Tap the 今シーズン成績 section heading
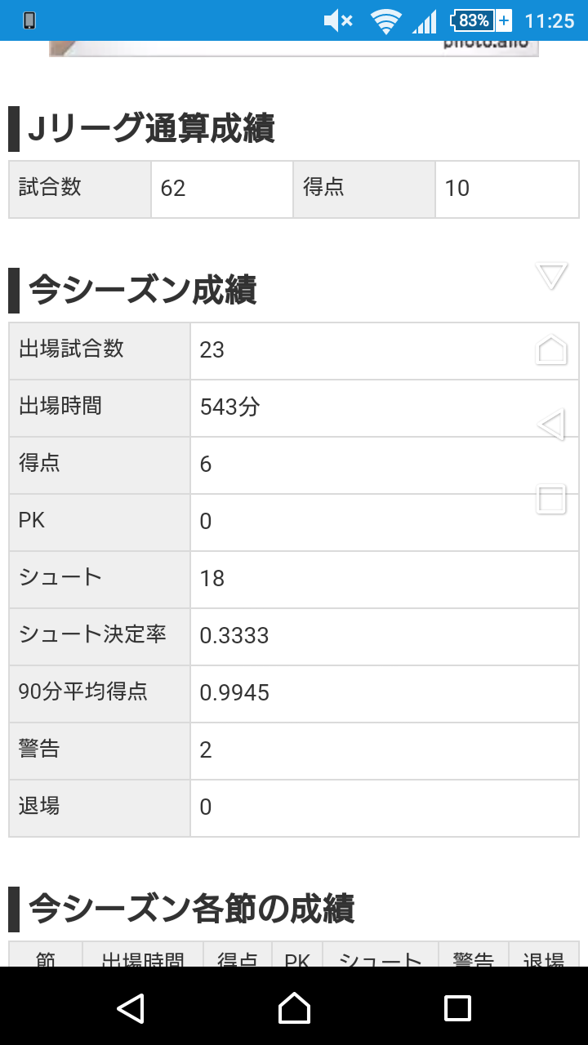 tap(143, 291)
